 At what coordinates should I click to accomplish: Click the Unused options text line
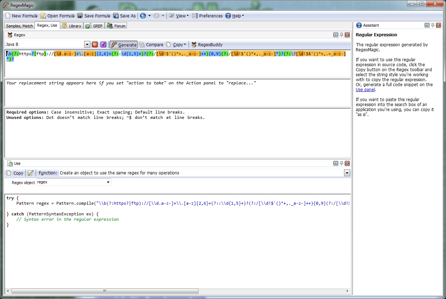(106, 117)
